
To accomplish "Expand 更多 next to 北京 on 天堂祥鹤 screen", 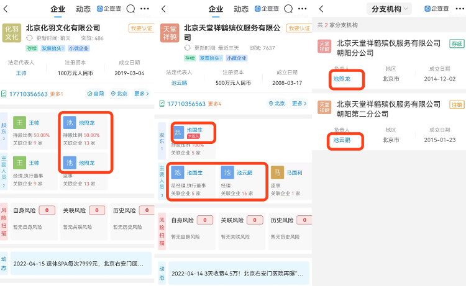I will coord(299,104).
